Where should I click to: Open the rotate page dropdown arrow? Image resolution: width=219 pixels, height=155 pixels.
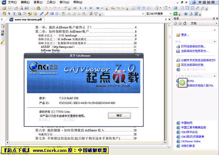(169, 8)
